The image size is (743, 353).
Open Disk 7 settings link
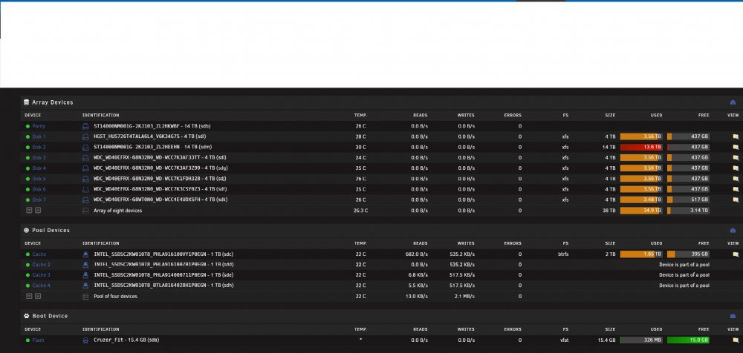pos(39,199)
